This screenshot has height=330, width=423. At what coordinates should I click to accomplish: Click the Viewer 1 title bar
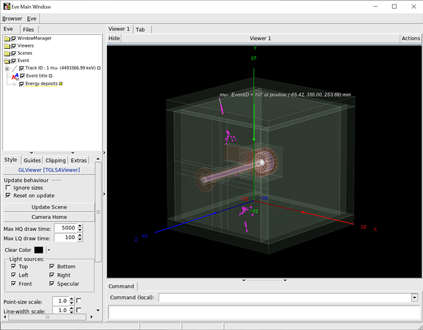coord(260,38)
